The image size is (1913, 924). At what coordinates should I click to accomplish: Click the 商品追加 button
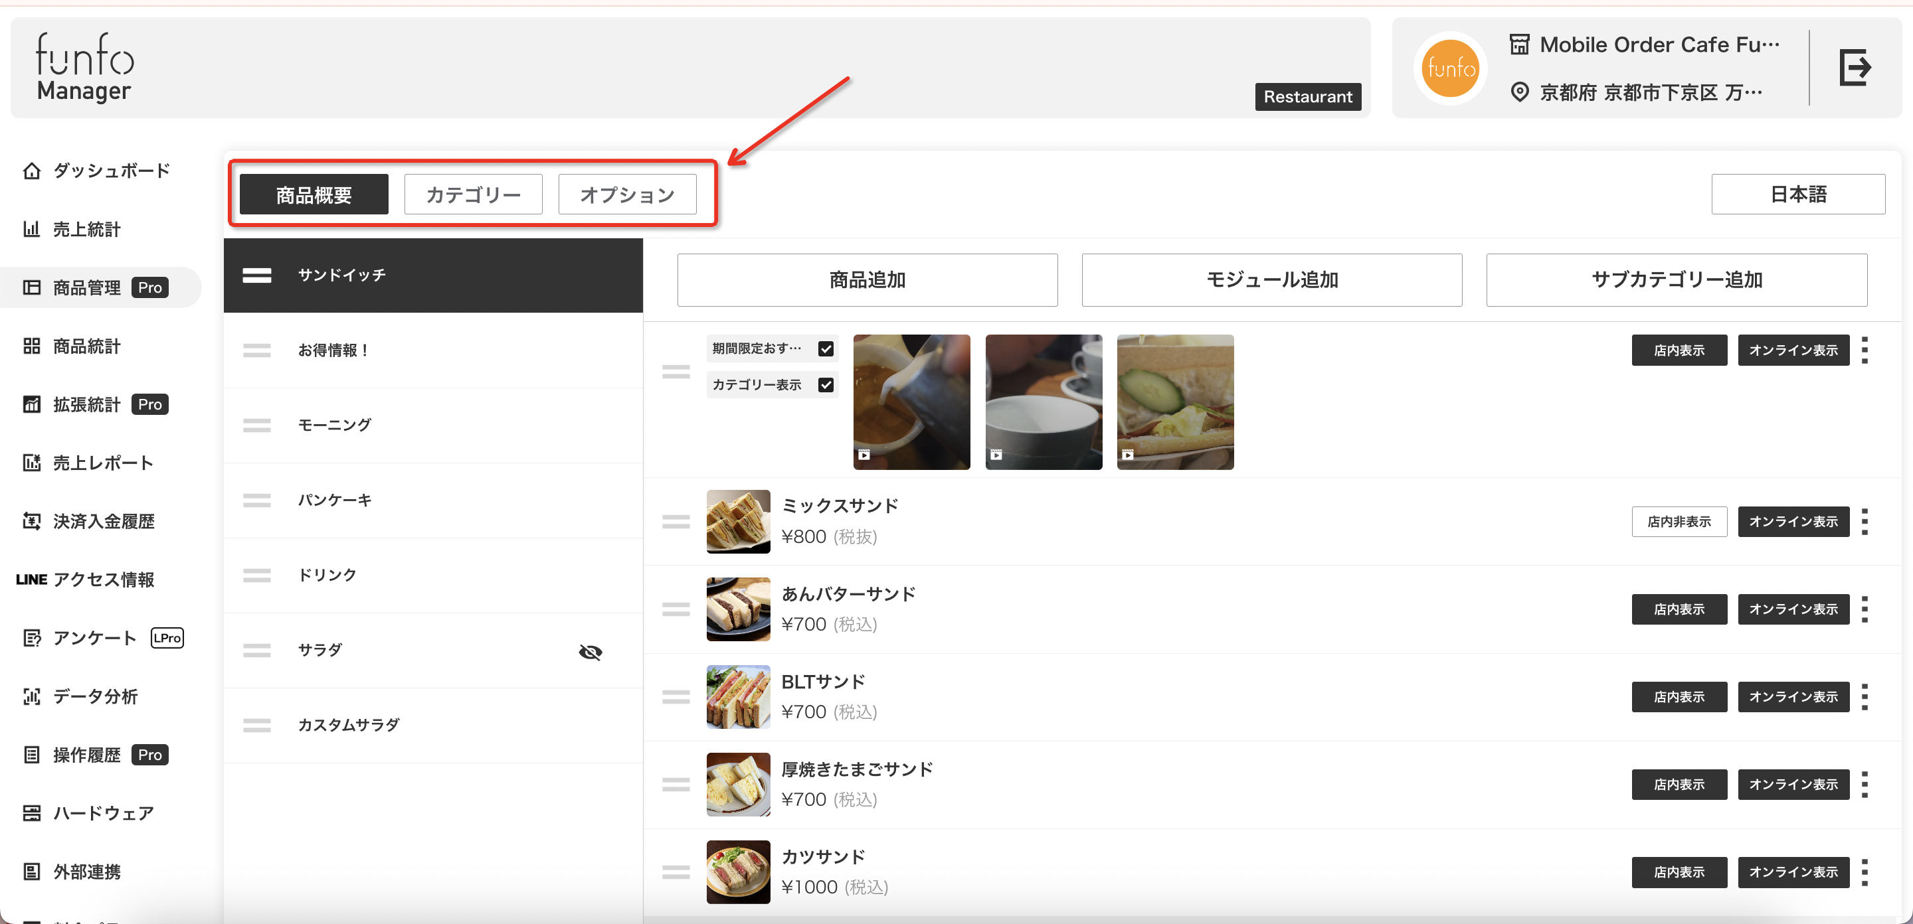(867, 280)
